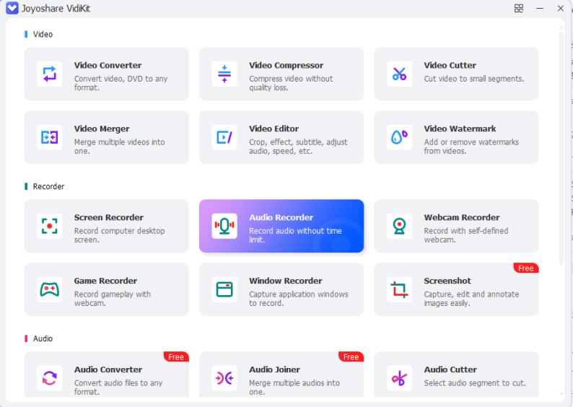This screenshot has height=407, width=573.
Task: Click 'Convert video, DVD to any format.' text
Action: click(x=121, y=83)
